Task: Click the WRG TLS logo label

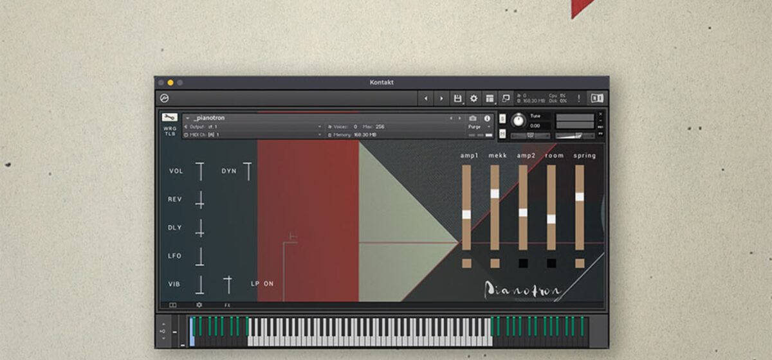Action: click(170, 131)
